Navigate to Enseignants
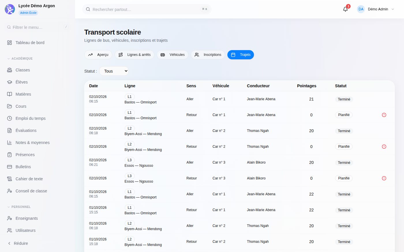Screen dimensions: 404x252 pos(38,218)
